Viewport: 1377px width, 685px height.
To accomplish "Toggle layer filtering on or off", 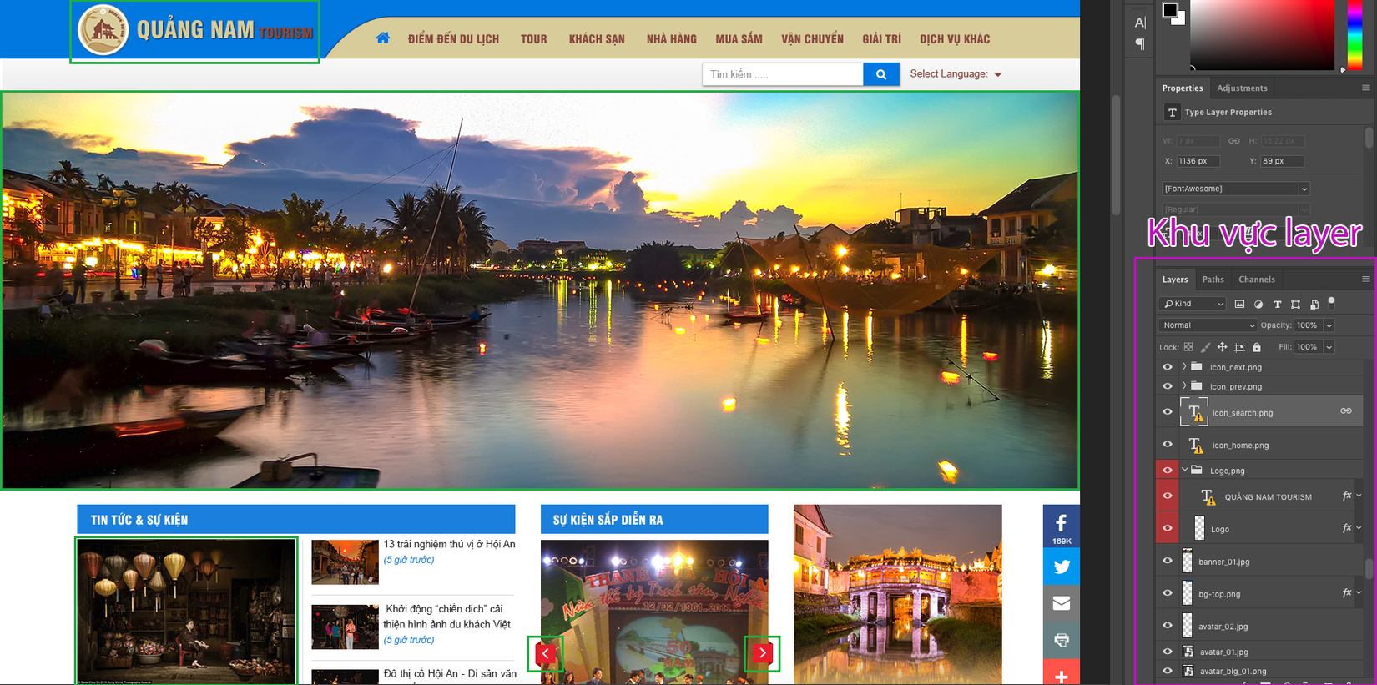I will (1332, 302).
